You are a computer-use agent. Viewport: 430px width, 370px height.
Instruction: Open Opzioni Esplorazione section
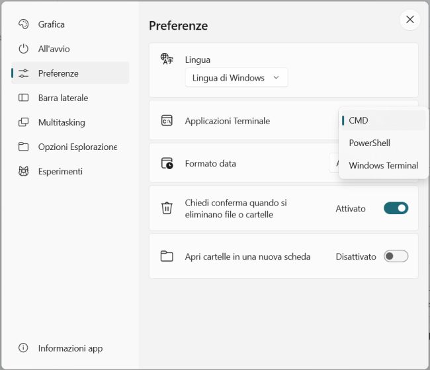click(x=70, y=147)
